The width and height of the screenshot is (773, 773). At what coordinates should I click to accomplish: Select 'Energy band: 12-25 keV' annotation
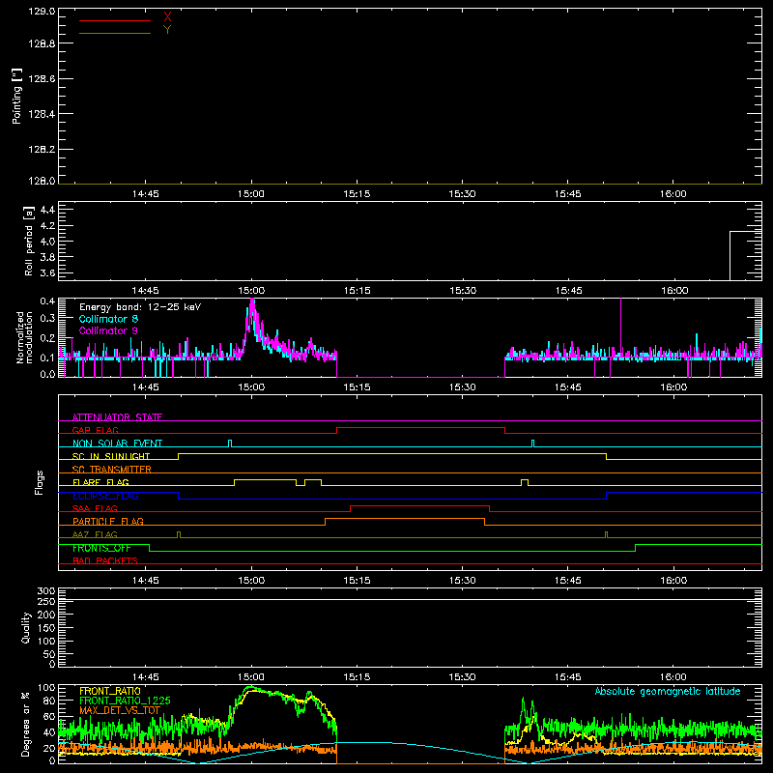tap(140, 307)
